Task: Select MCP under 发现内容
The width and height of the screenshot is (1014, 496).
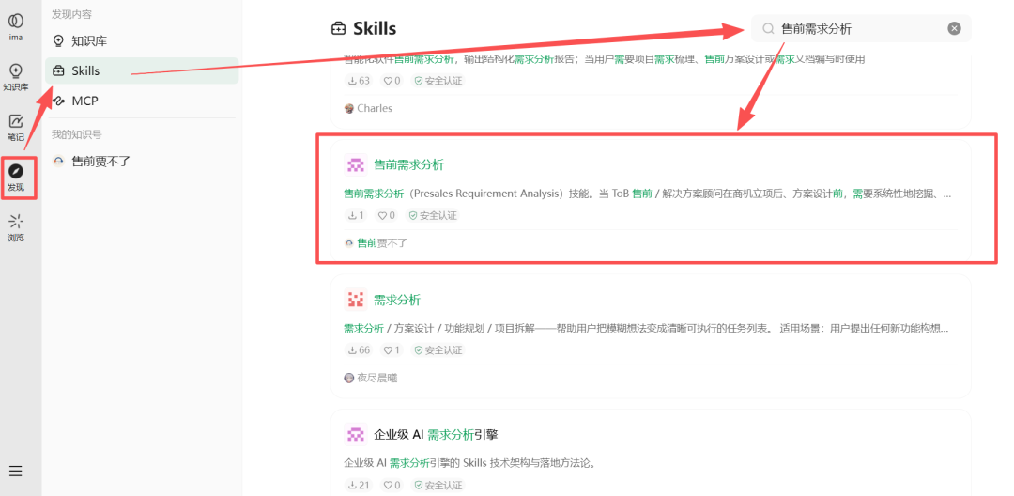Action: pyautogui.click(x=142, y=101)
